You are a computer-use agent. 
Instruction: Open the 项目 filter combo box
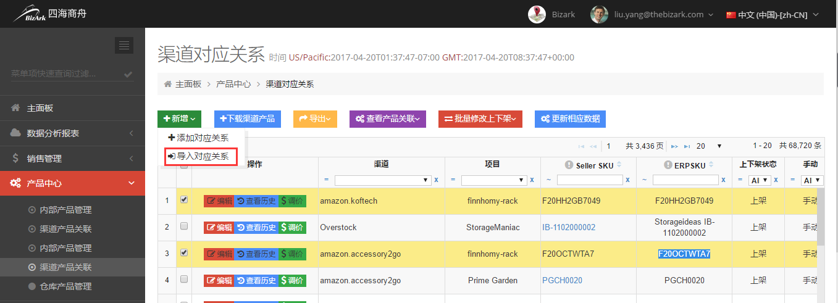494,180
